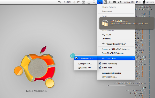The width and height of the screenshot is (155, 98).
Task: Open Connection Information
Action: coord(111,73)
